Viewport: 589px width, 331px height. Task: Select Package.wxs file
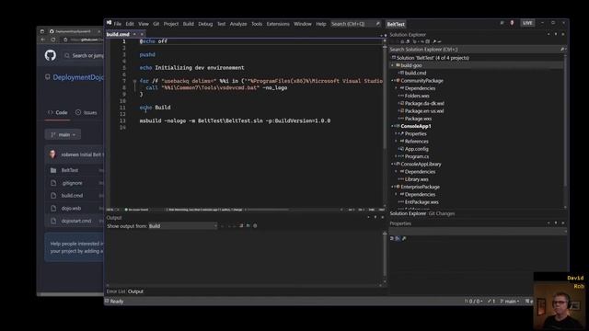(418, 119)
